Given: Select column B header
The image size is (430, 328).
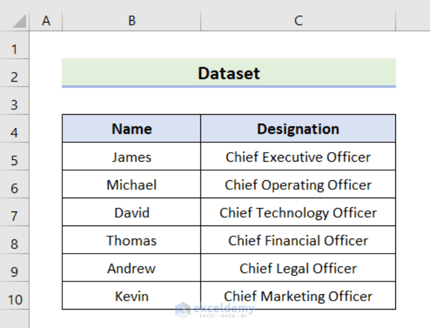Looking at the screenshot, I should pos(132,21).
